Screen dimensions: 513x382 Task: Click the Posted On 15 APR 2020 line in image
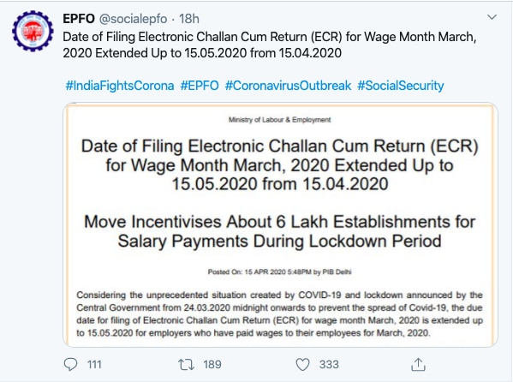pyautogui.click(x=280, y=272)
